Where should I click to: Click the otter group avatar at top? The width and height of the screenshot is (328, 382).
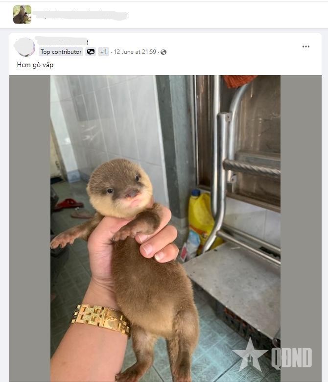click(22, 15)
